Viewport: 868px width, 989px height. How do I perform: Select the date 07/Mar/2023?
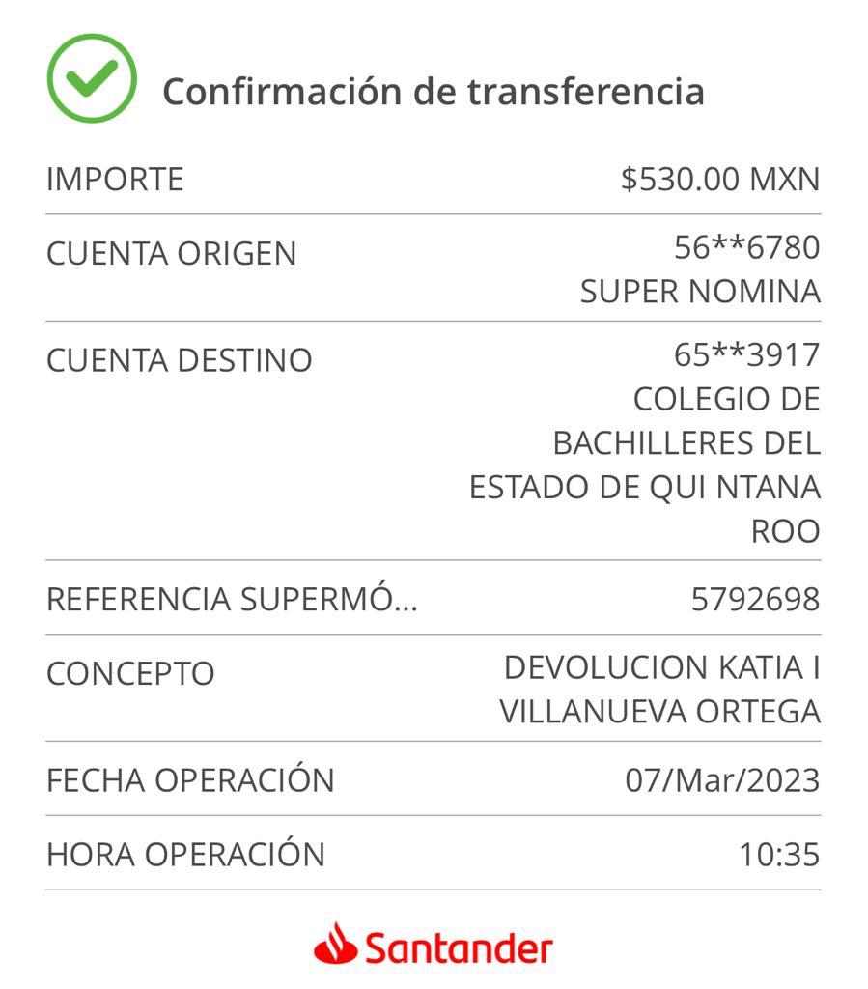tap(722, 780)
